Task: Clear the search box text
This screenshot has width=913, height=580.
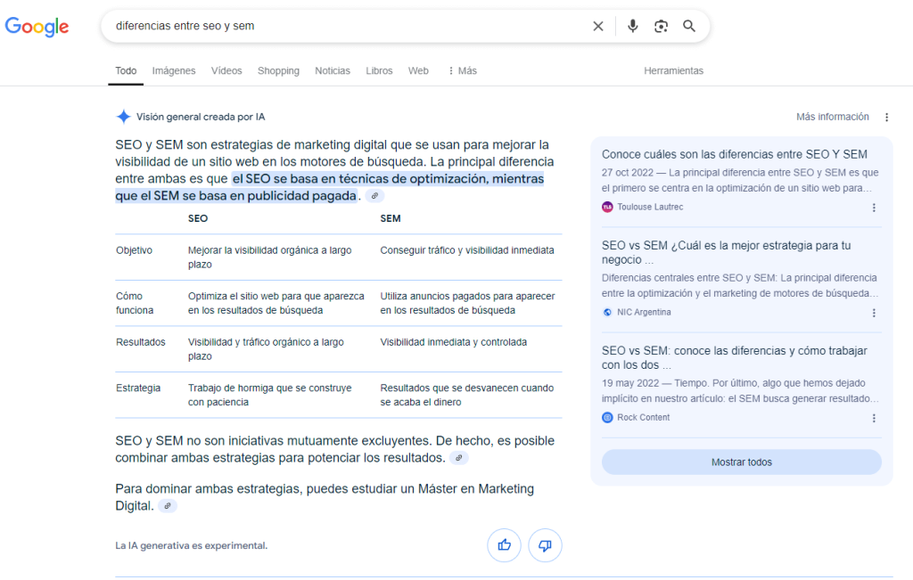Action: [598, 27]
